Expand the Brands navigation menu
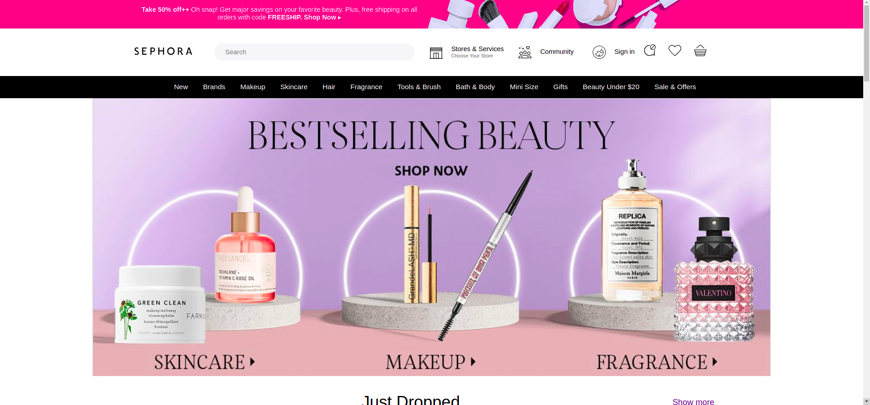 [x=214, y=87]
